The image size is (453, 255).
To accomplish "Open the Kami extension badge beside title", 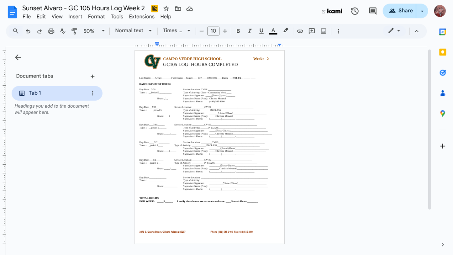I will [154, 8].
